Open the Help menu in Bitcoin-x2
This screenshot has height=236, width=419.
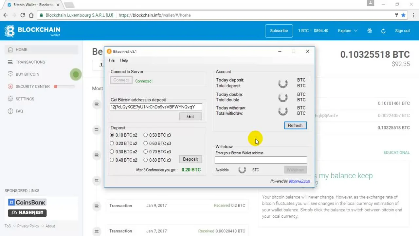click(x=124, y=60)
